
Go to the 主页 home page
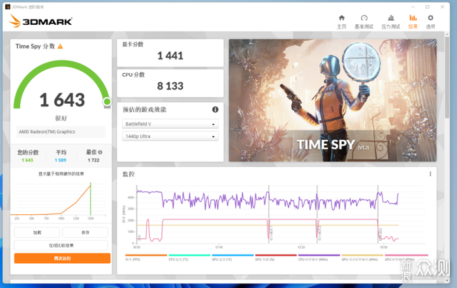pyautogui.click(x=341, y=22)
